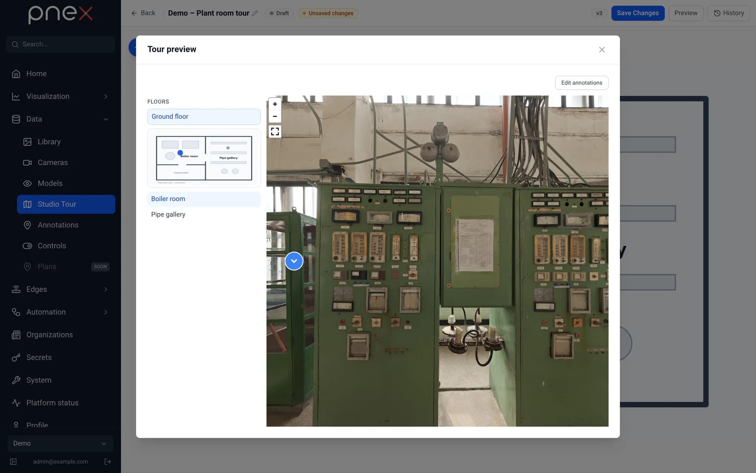The height and width of the screenshot is (473, 756).
Task: Click the logout icon
Action: [107, 462]
